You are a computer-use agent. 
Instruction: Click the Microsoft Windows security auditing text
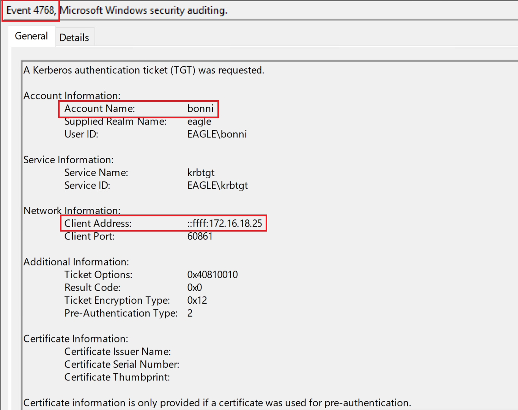point(144,10)
